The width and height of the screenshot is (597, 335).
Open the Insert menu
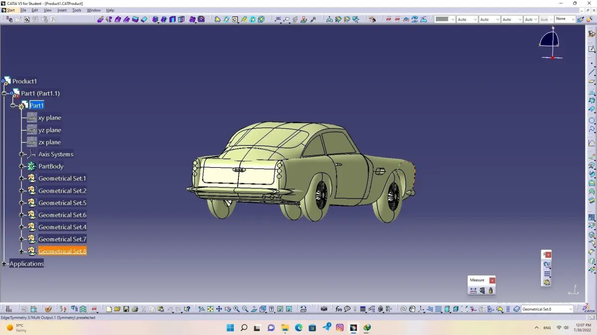(62, 10)
